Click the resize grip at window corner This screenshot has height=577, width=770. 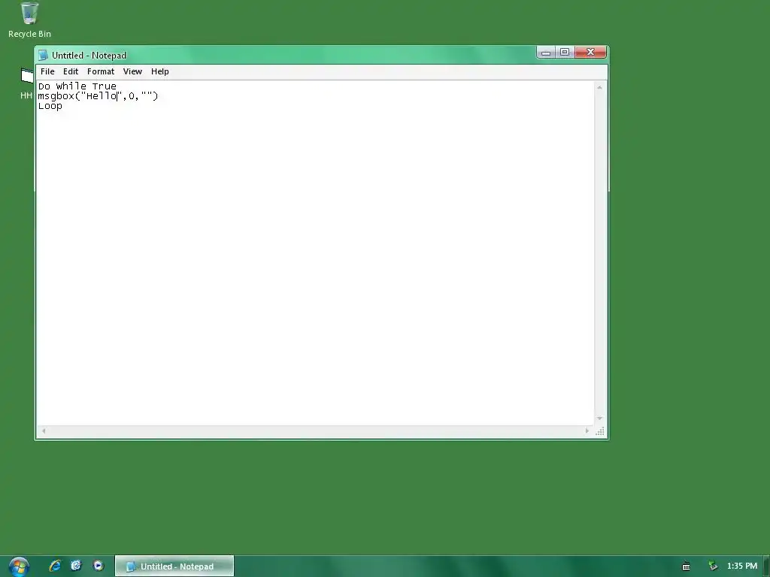599,431
